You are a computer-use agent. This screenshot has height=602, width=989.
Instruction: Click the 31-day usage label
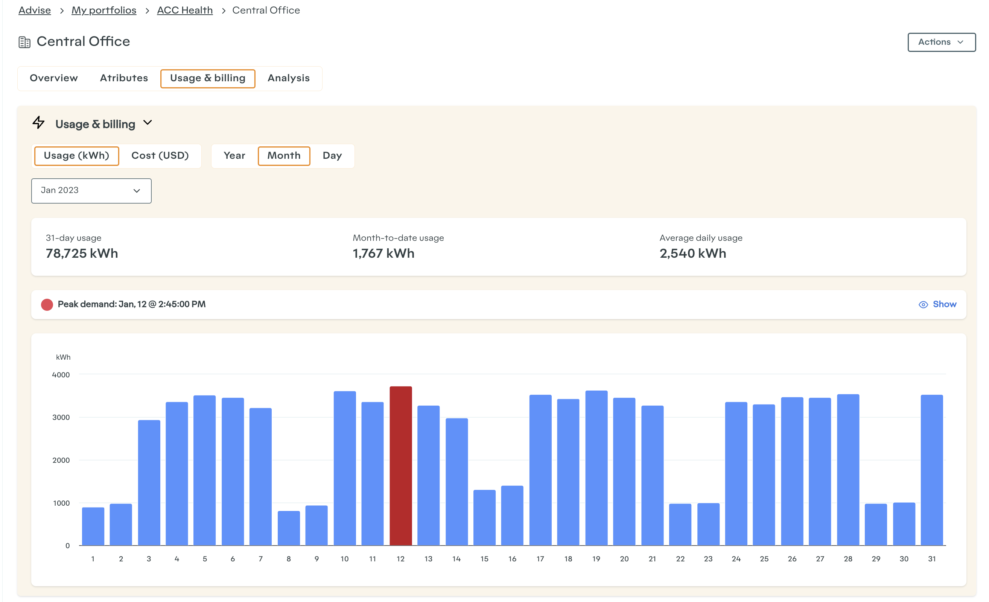(73, 238)
